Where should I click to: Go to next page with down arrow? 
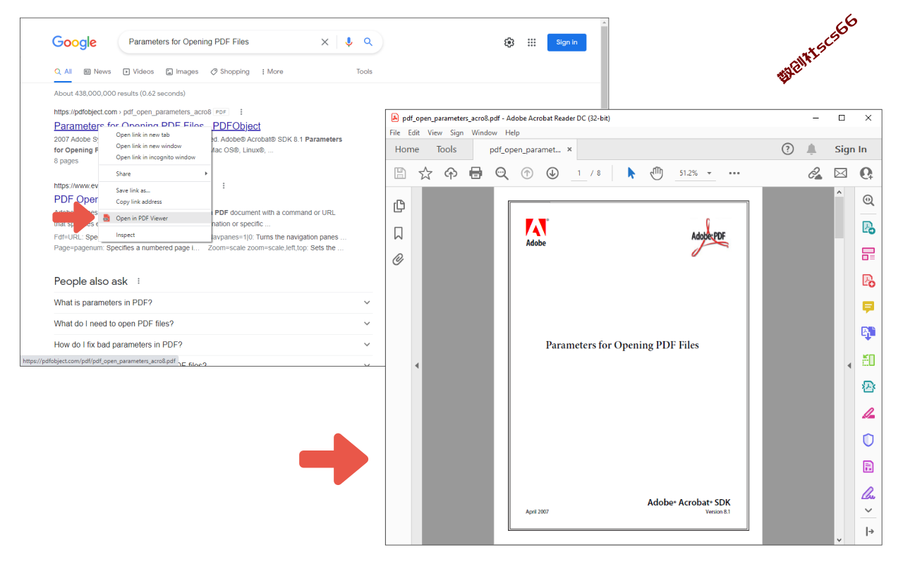tap(552, 173)
